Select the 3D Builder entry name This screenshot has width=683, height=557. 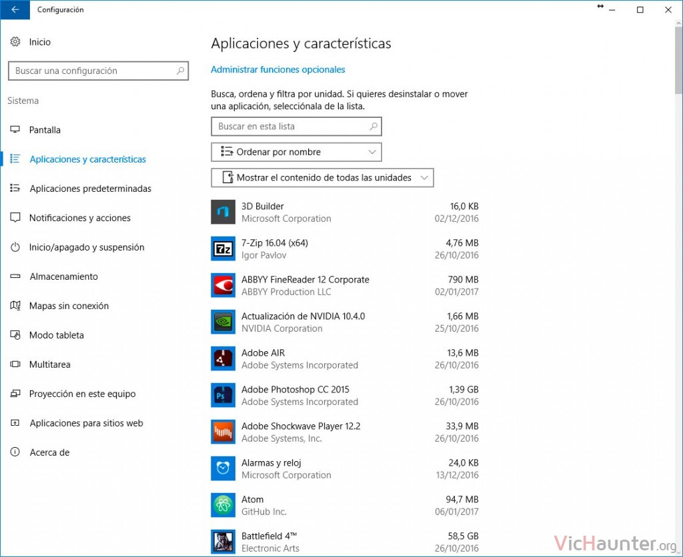[262, 206]
